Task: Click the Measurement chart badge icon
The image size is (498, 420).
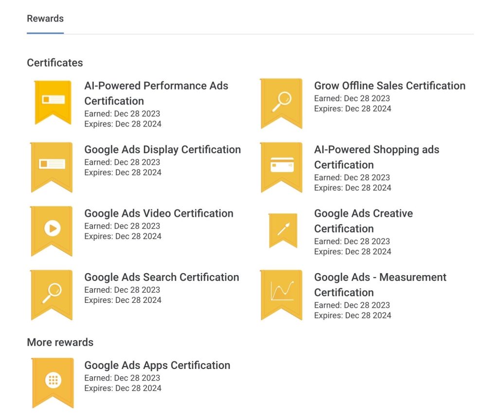Action: [x=282, y=295]
